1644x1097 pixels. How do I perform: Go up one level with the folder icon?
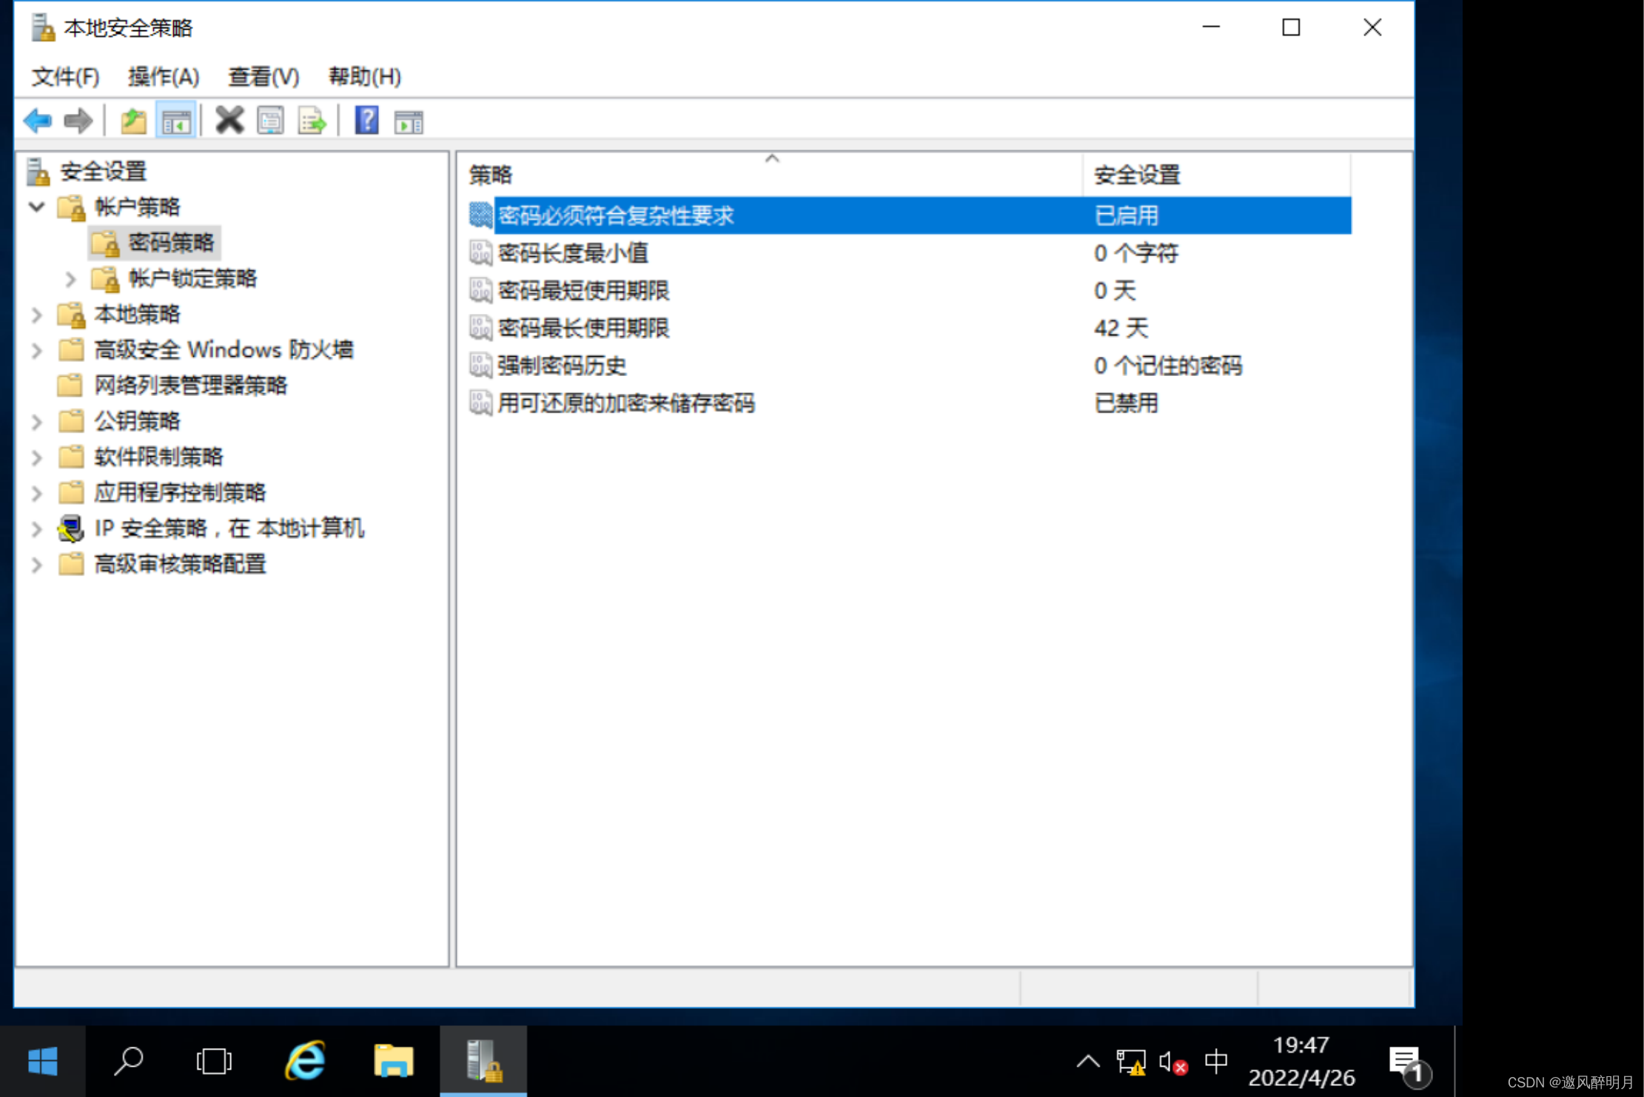pos(132,120)
